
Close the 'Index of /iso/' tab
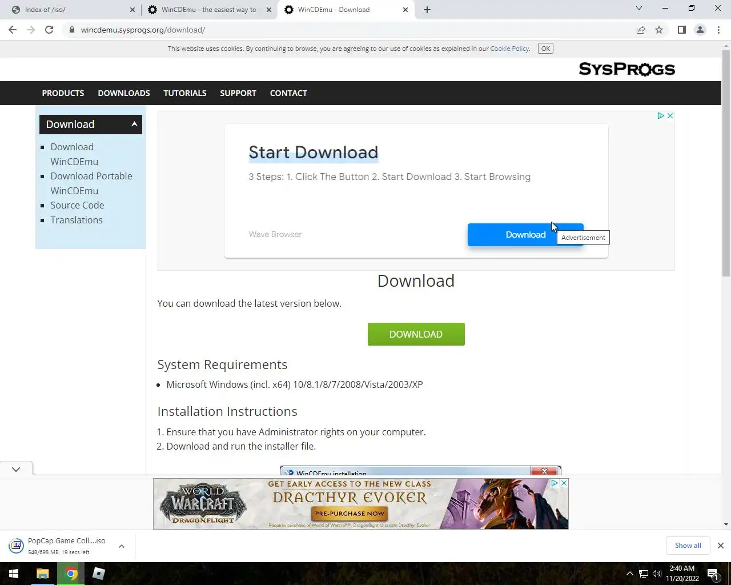pyautogui.click(x=132, y=10)
